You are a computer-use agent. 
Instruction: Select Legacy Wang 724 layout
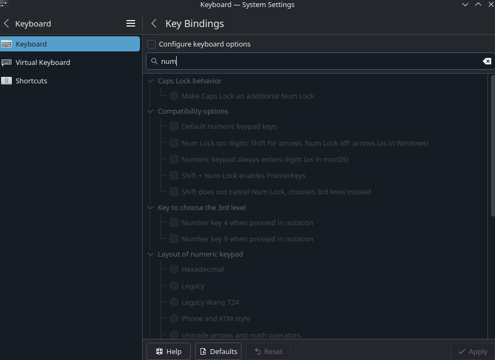[174, 302]
